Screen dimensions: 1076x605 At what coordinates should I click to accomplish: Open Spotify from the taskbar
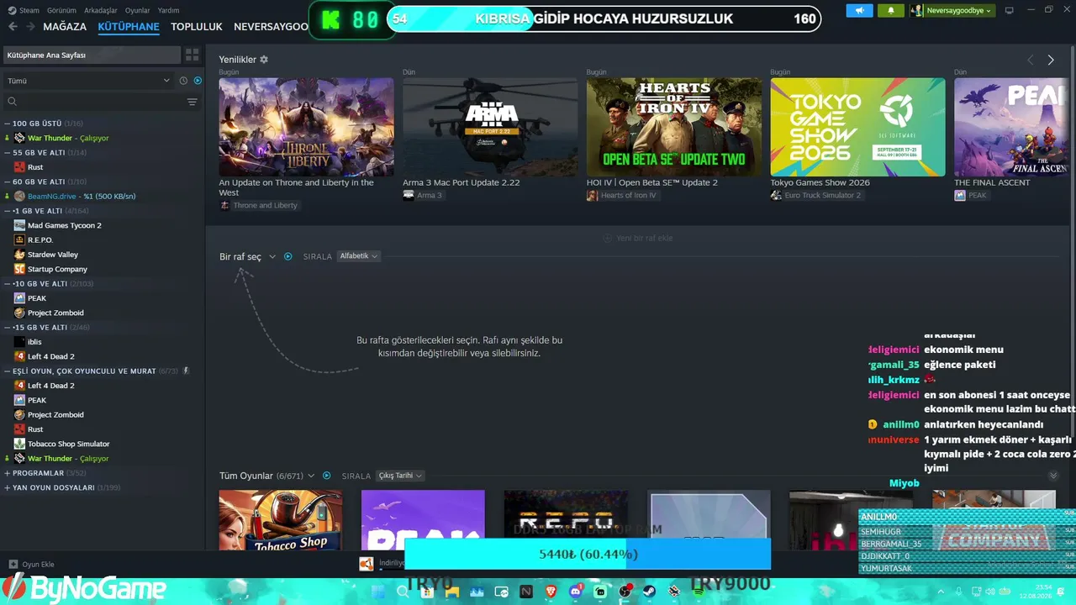(699, 592)
